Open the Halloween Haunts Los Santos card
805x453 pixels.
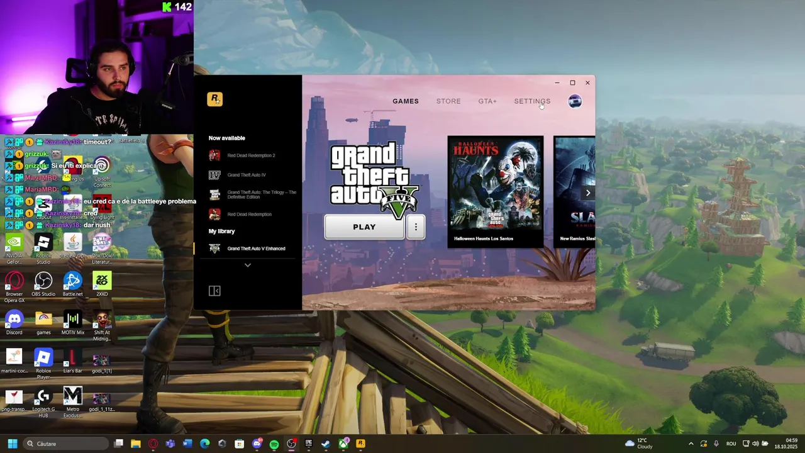click(x=496, y=191)
